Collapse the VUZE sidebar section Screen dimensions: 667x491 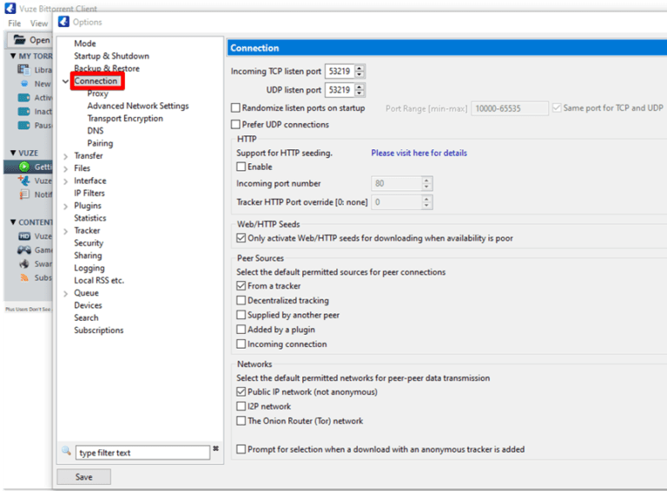coord(13,153)
